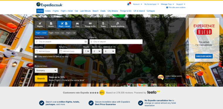Open Things to Do in top navigation bar
The width and height of the screenshot is (223, 109).
[x=126, y=11]
